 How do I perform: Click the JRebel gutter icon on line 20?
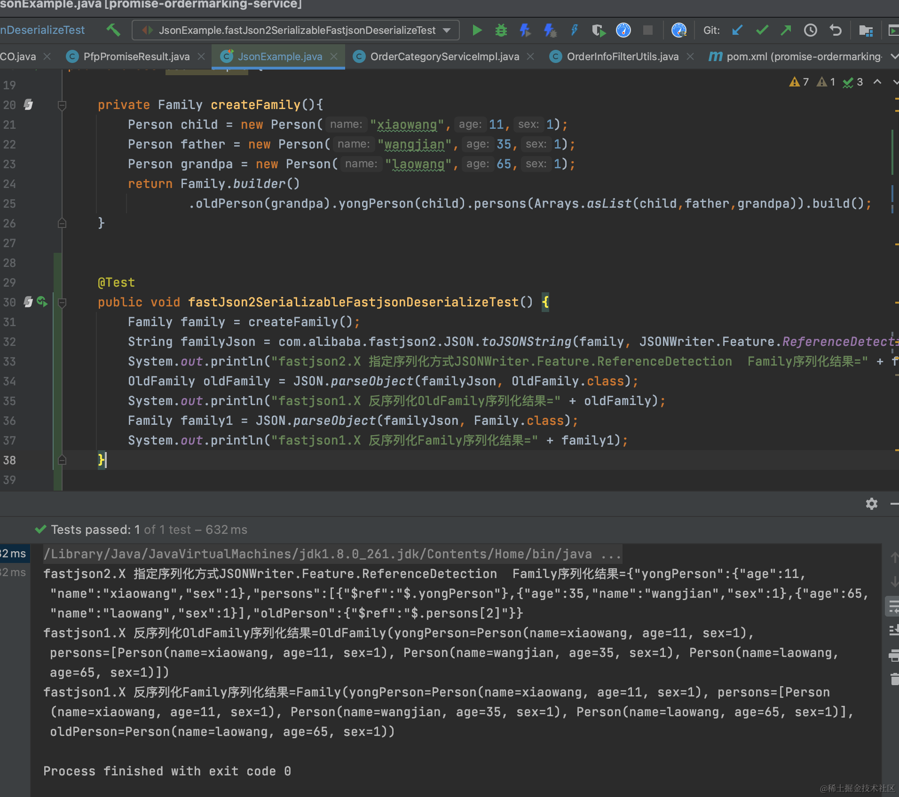pos(28,105)
